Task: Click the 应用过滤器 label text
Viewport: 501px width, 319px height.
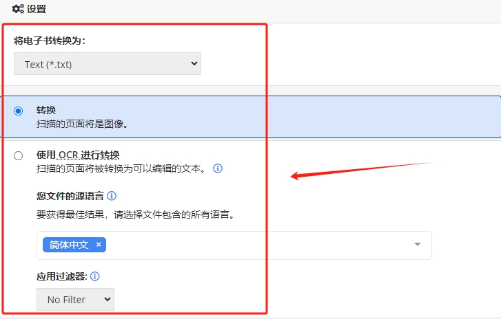Action: [x=61, y=276]
